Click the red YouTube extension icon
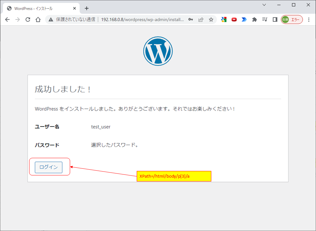This screenshot has width=316, height=231. [234, 19]
